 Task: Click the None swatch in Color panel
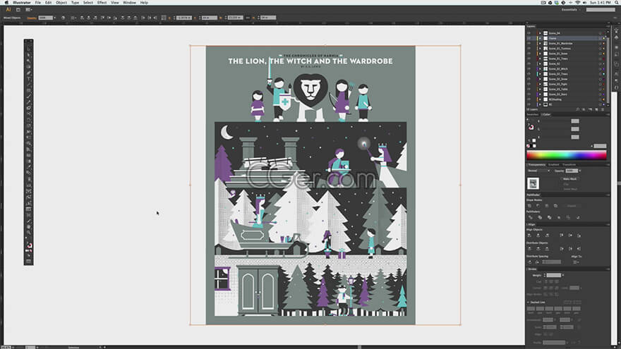point(529,146)
